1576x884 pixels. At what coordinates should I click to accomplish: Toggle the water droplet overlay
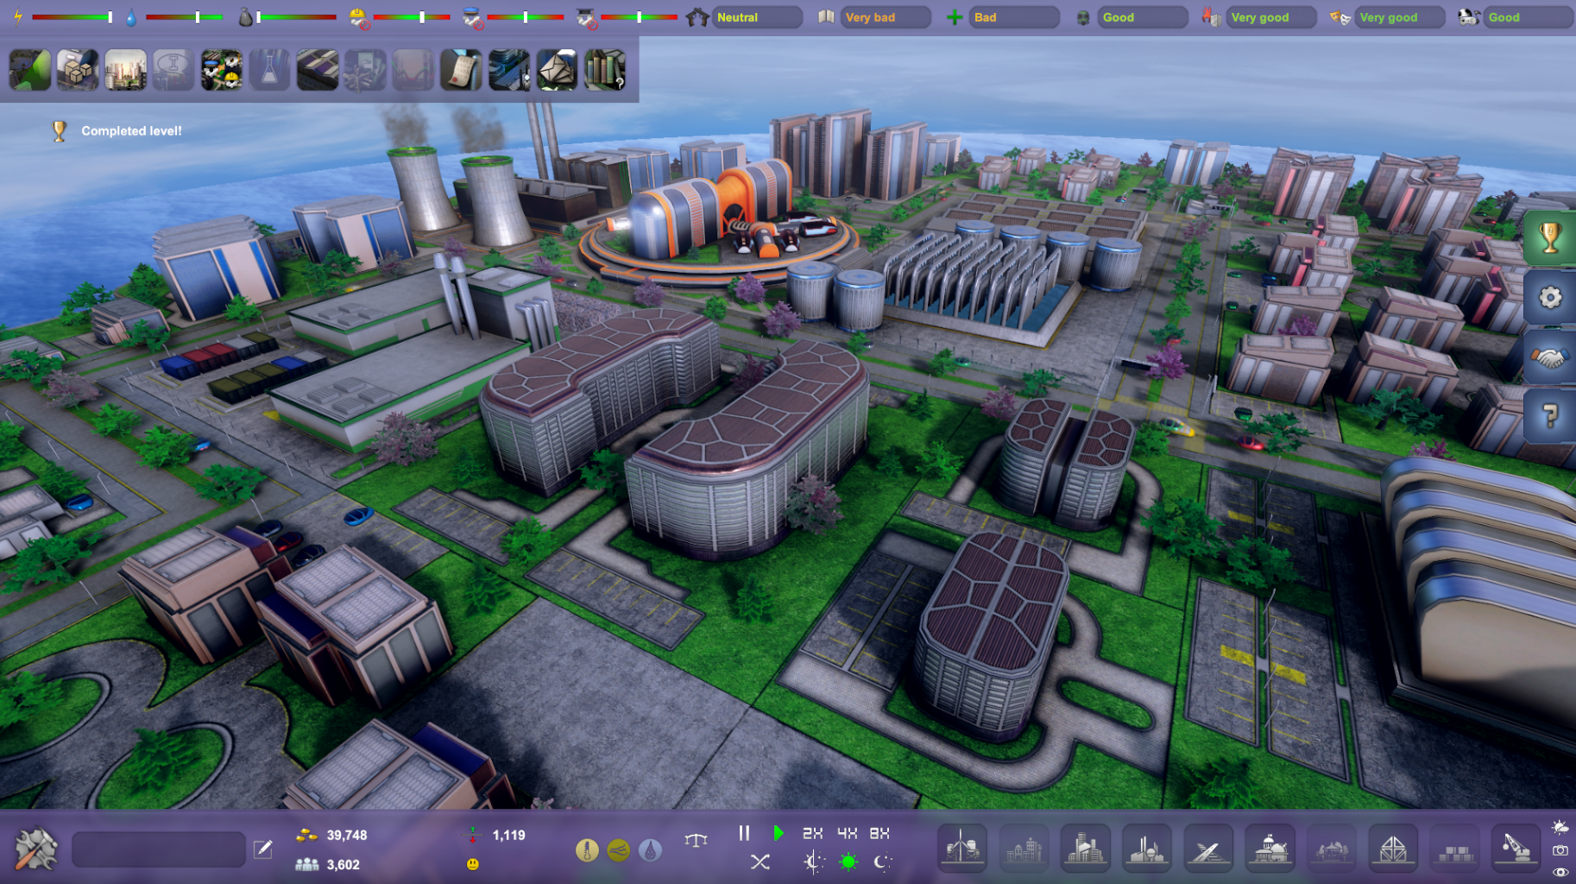(650, 851)
